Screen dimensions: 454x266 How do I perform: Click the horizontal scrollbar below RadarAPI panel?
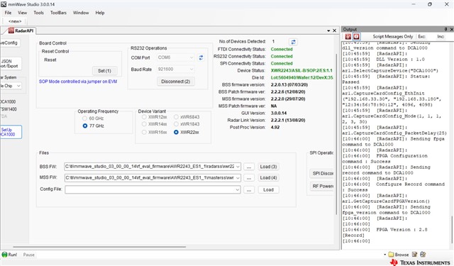tap(99, 247)
